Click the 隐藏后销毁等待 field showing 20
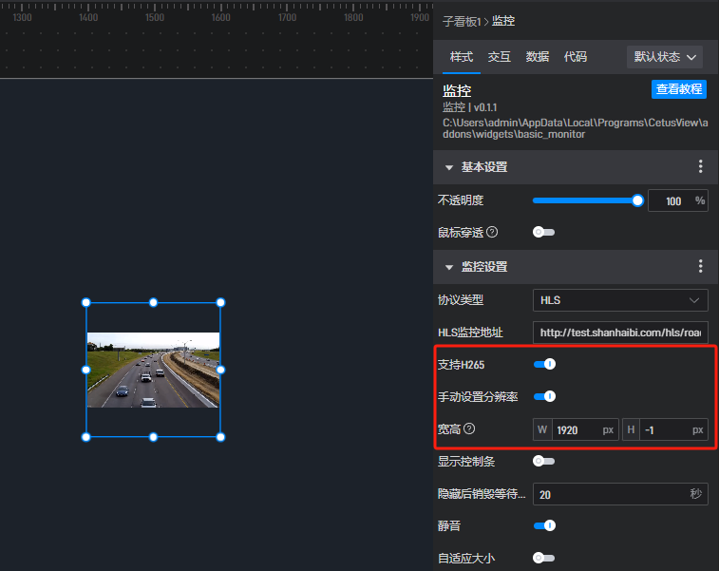The image size is (719, 571). (620, 494)
